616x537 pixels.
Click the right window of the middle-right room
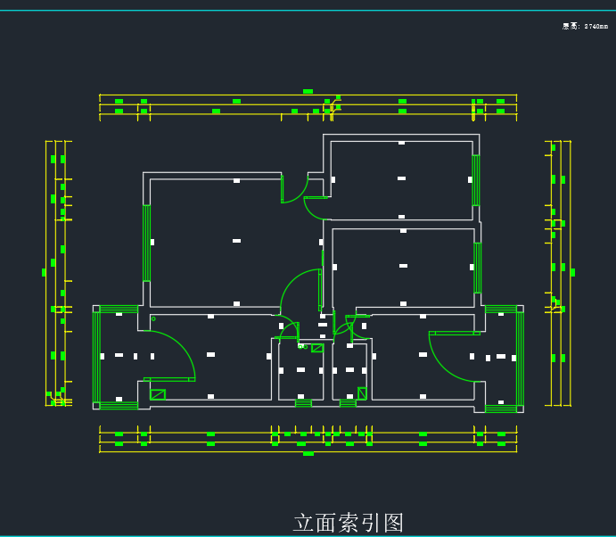[x=477, y=267]
